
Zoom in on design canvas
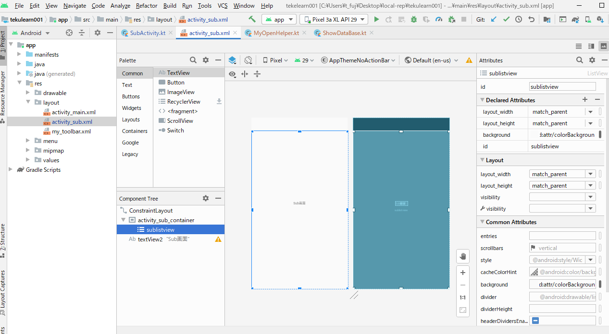pyautogui.click(x=463, y=273)
